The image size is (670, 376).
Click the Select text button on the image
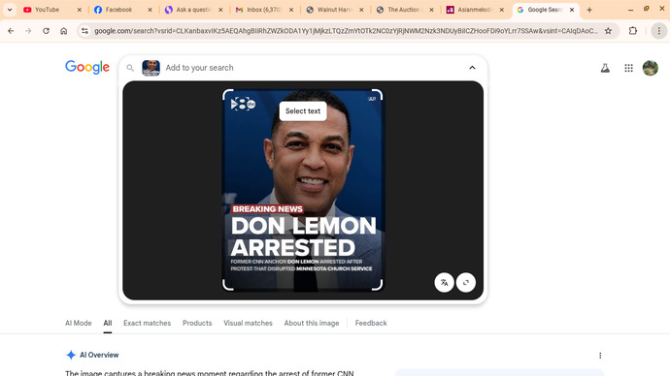click(x=303, y=110)
